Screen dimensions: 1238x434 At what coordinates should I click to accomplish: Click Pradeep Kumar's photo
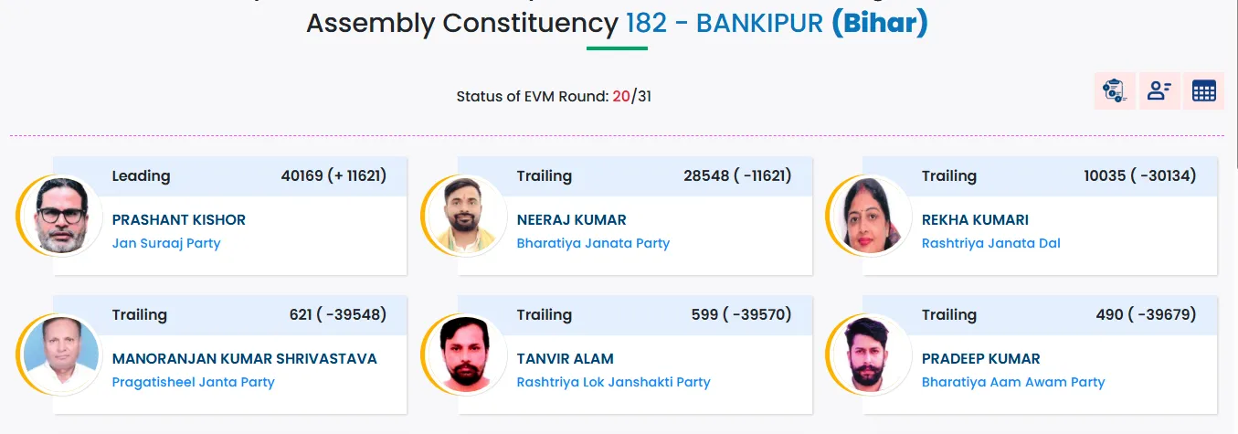click(x=871, y=355)
